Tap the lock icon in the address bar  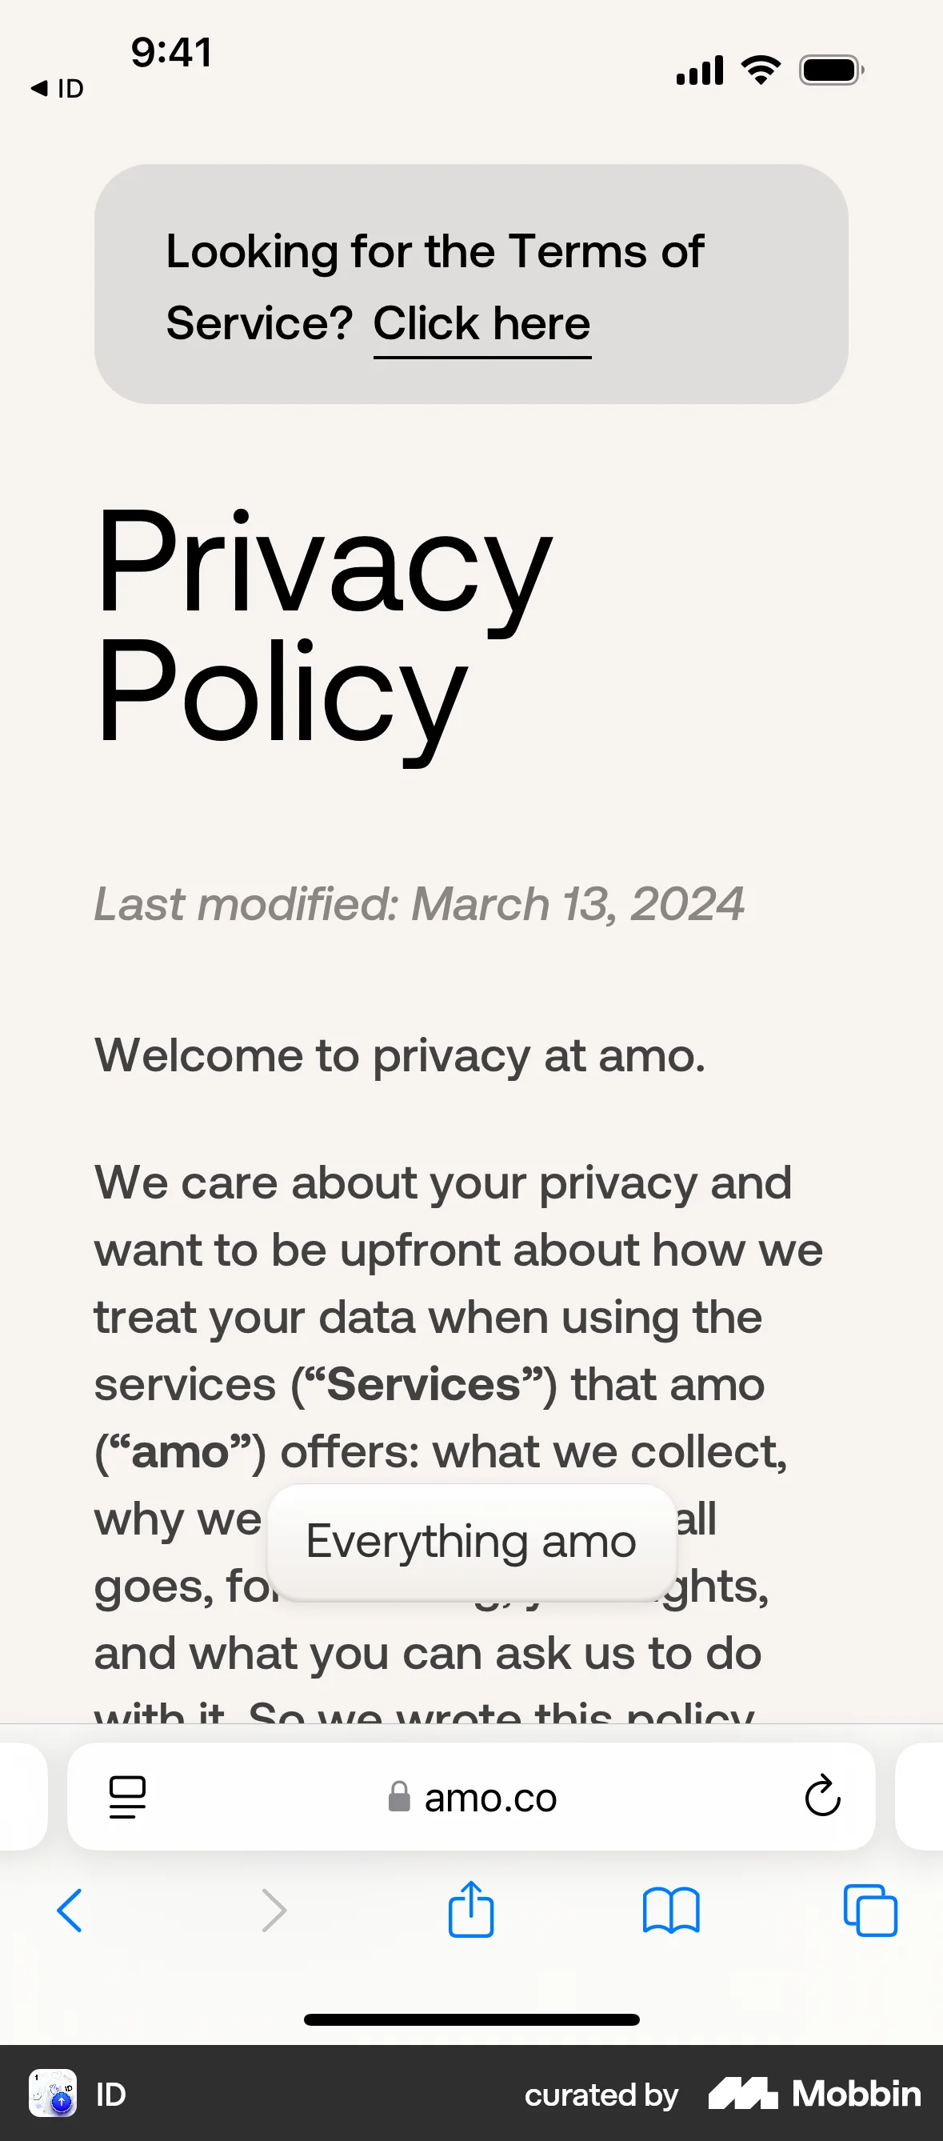coord(400,1795)
